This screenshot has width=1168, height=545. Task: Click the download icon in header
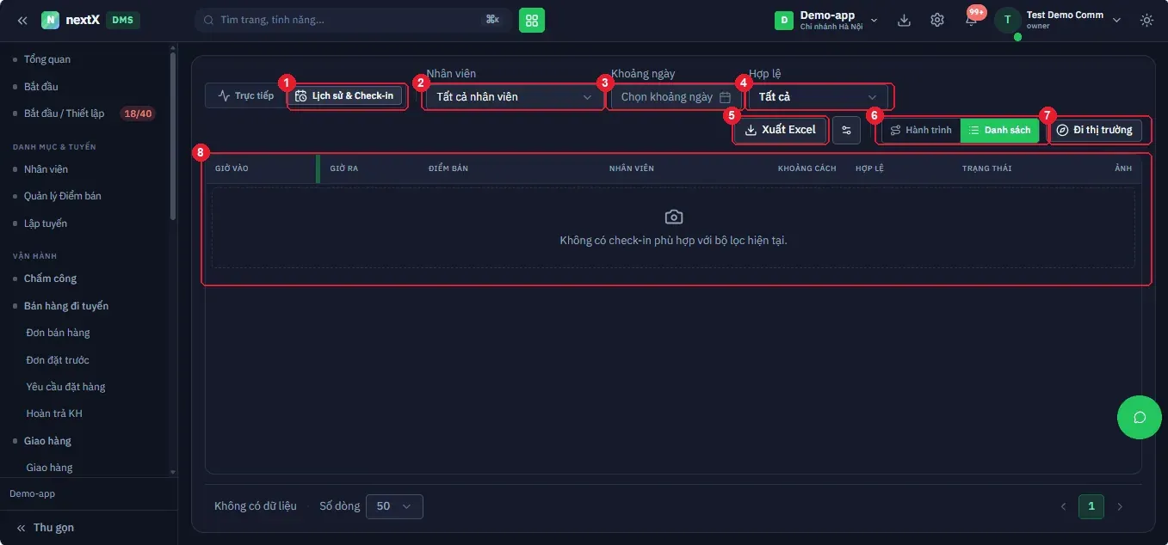(x=904, y=20)
